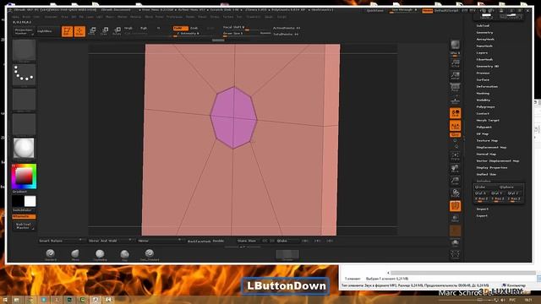Click the Frame mesh icon in right shelf
This screenshot has width=541, height=304.
pyautogui.click(x=455, y=156)
